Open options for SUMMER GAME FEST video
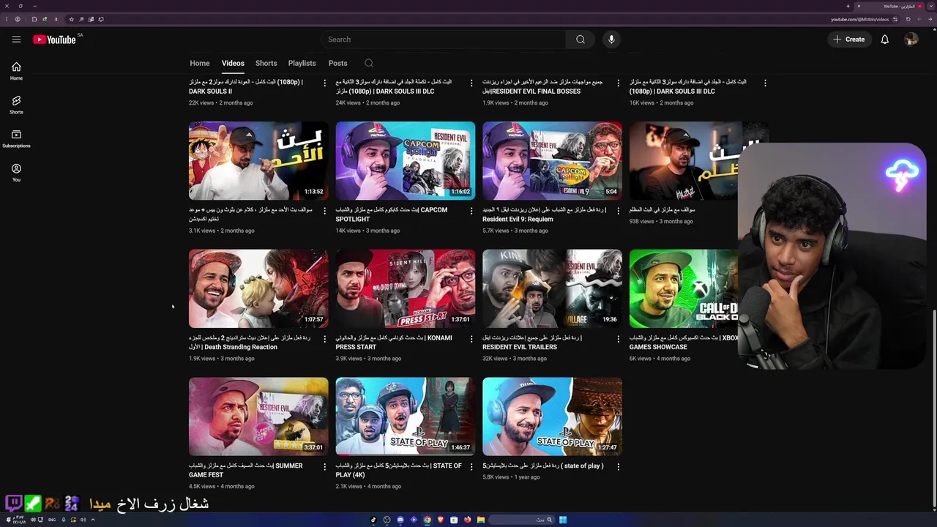 click(324, 466)
